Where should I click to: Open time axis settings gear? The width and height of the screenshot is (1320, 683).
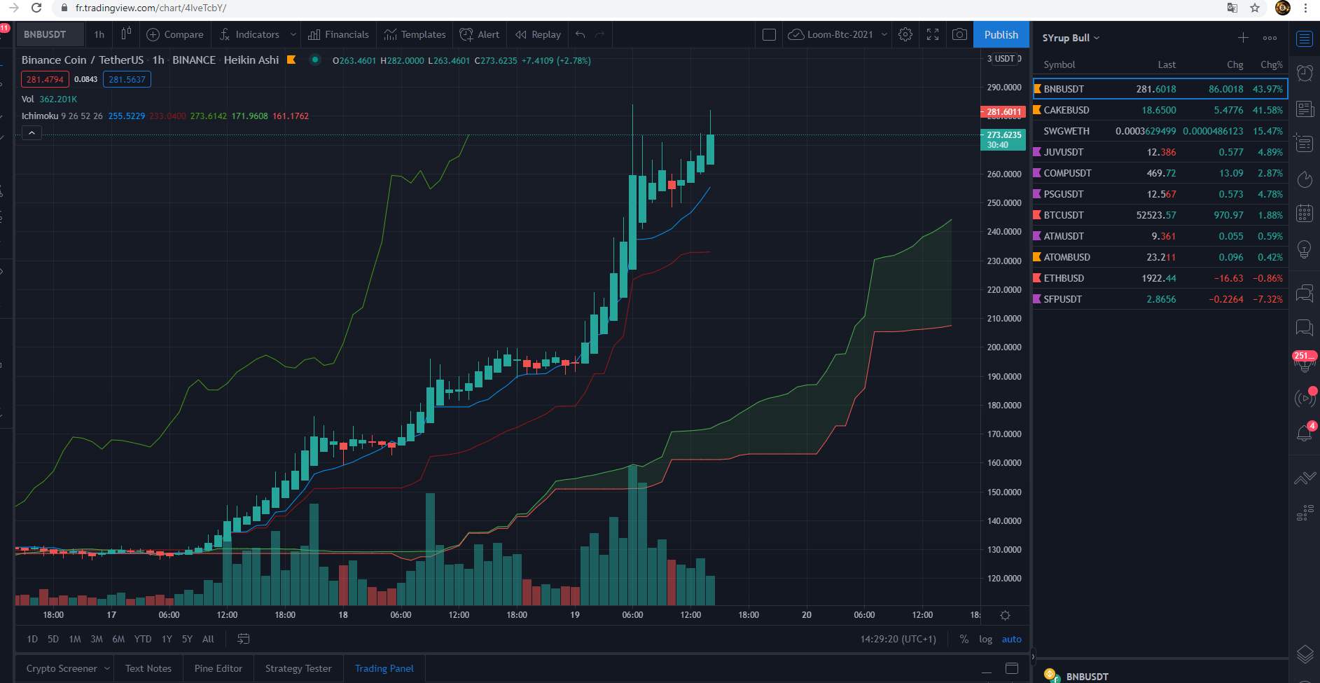pos(1005,615)
